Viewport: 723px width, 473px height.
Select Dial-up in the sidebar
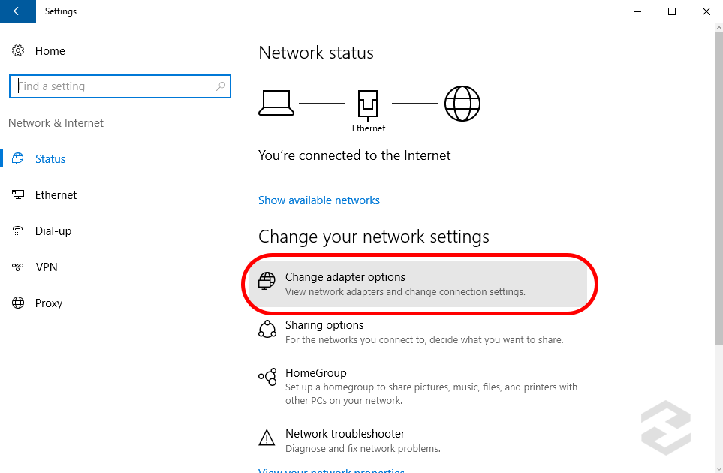[53, 231]
